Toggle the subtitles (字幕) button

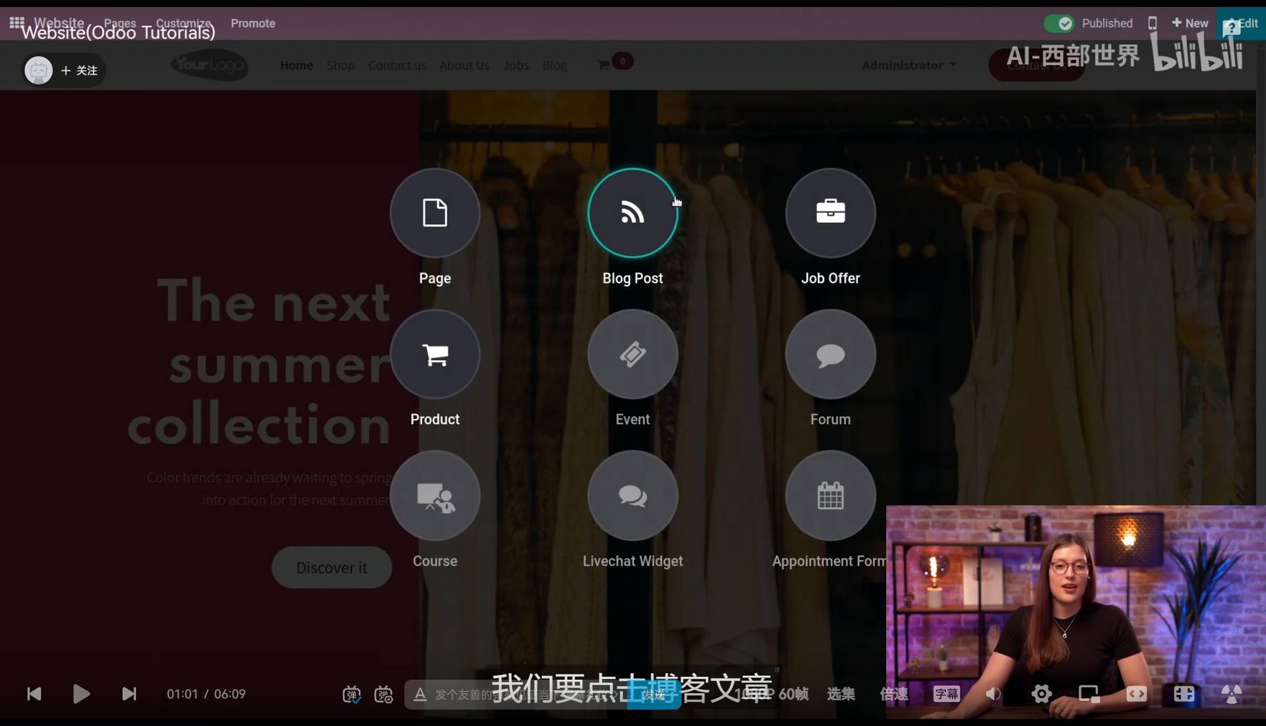[x=946, y=694]
